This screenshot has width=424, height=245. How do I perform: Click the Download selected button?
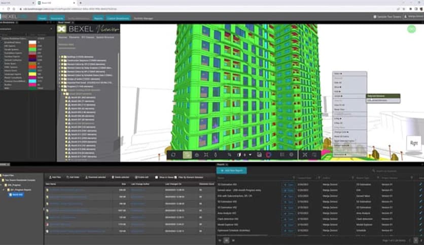[95, 177]
